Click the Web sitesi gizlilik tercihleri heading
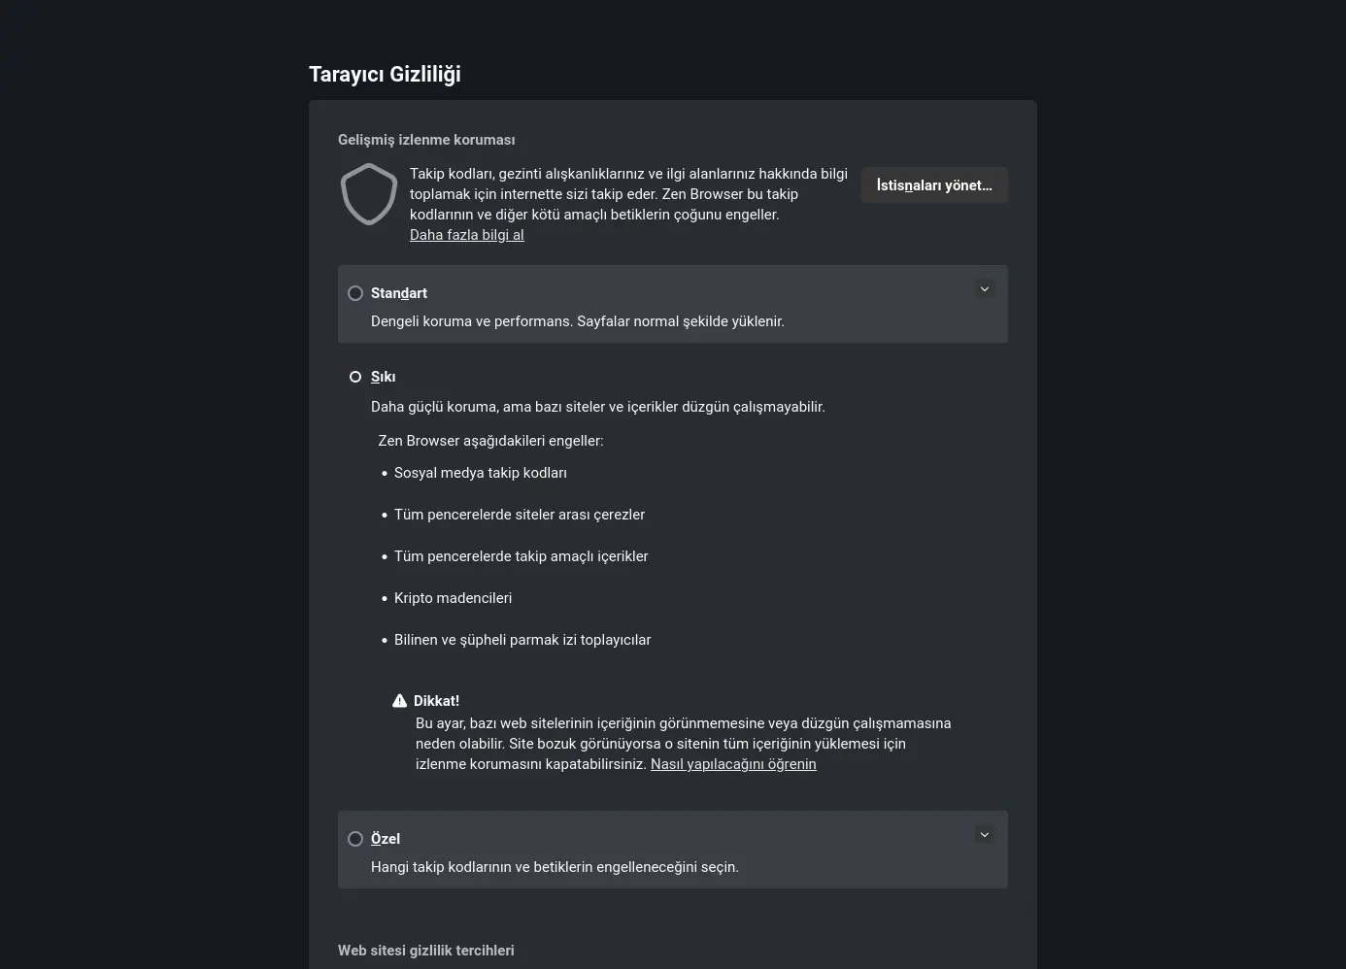This screenshot has height=969, width=1346. (x=426, y=951)
